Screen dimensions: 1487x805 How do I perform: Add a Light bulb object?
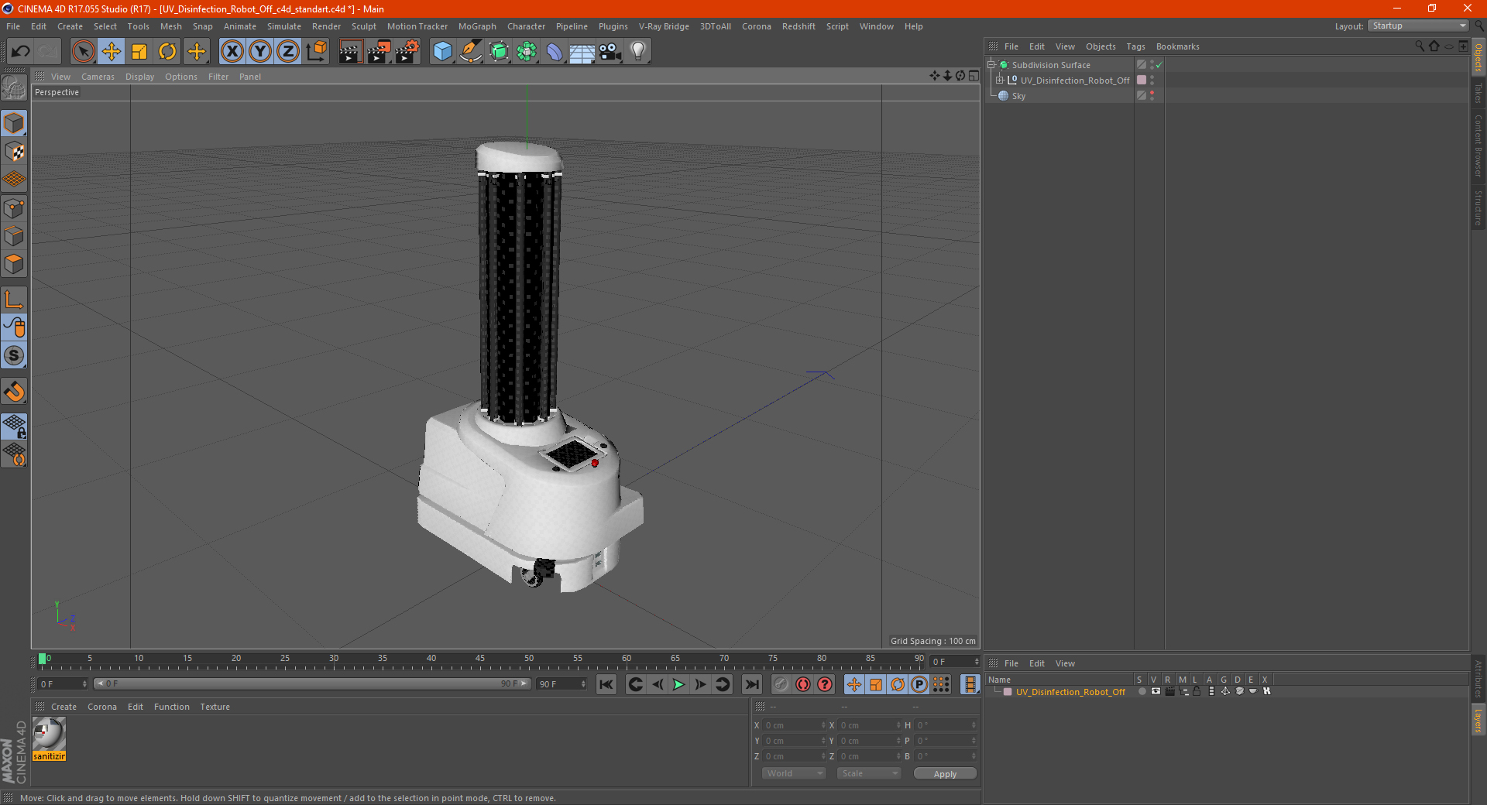tap(638, 52)
